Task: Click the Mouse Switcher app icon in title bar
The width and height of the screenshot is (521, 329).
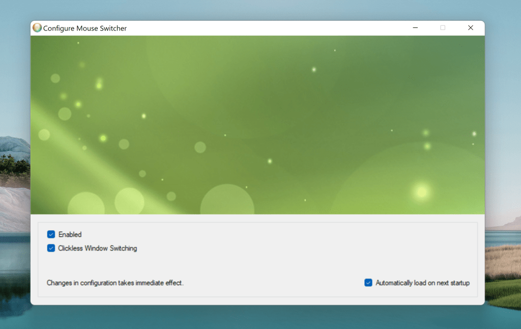Action: 37,28
